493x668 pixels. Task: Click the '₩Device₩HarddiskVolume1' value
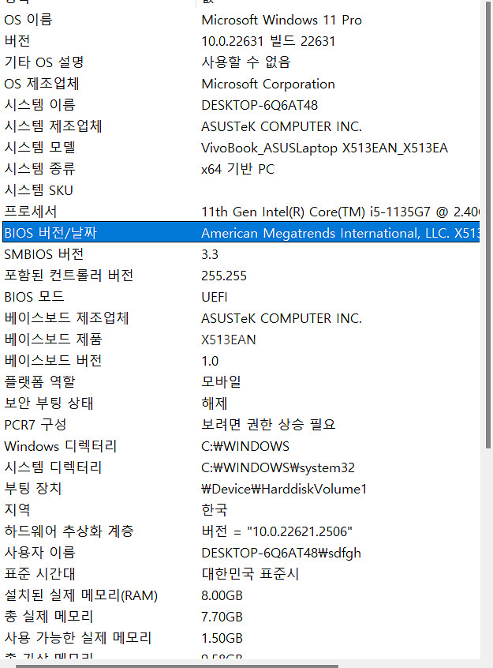point(284,489)
